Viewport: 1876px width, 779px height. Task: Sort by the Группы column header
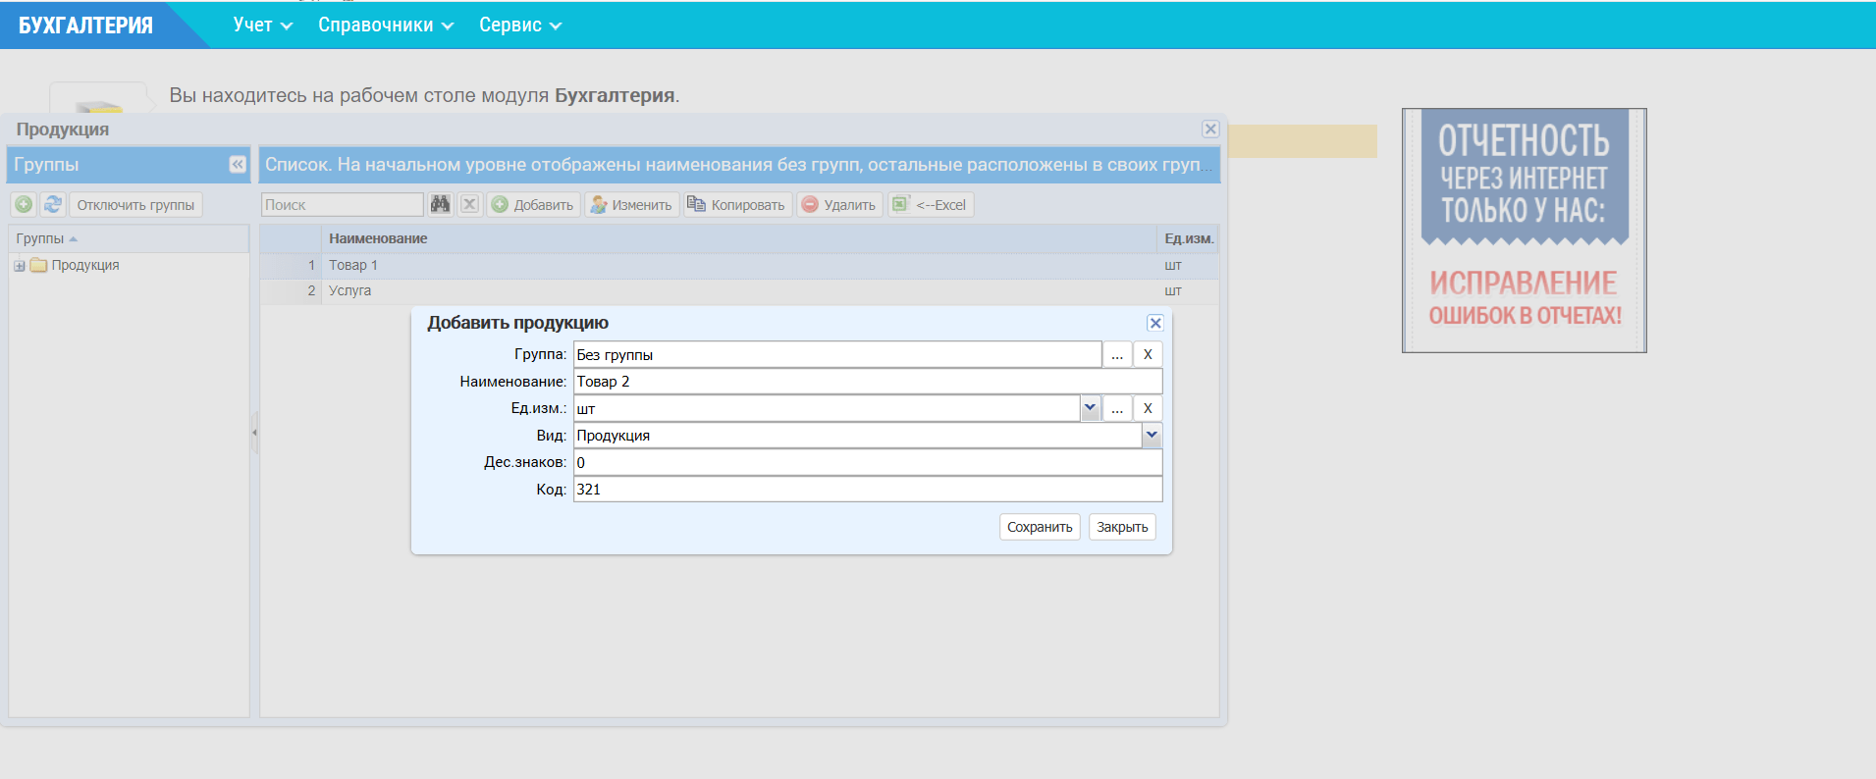click(x=40, y=238)
